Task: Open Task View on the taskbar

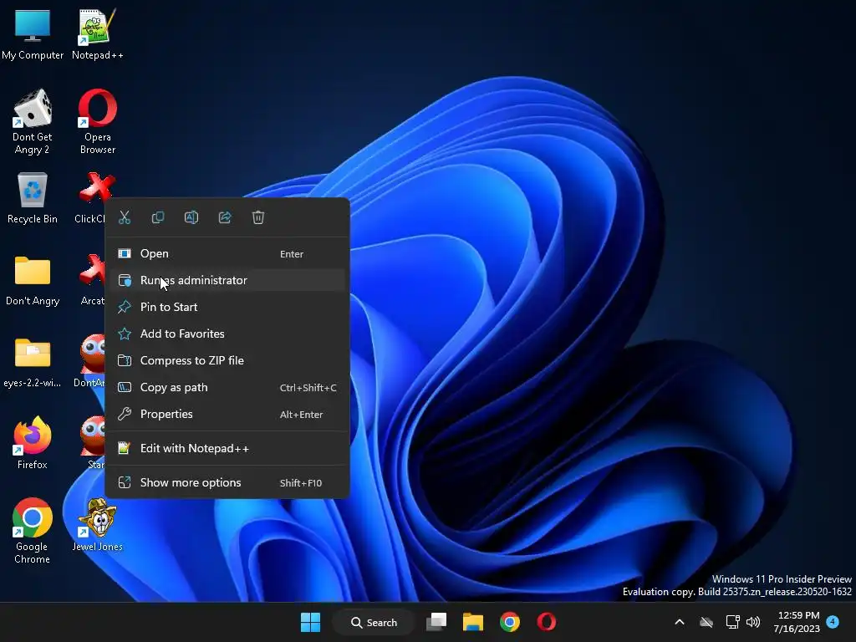Action: pyautogui.click(x=436, y=622)
